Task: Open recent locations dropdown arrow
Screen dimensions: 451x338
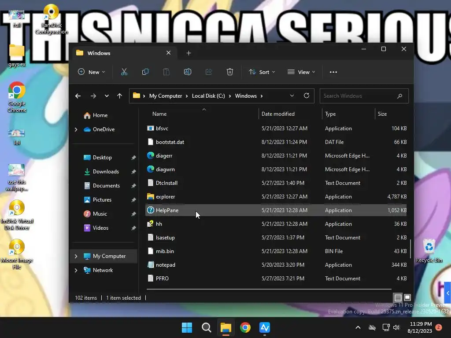Action: 107,96
